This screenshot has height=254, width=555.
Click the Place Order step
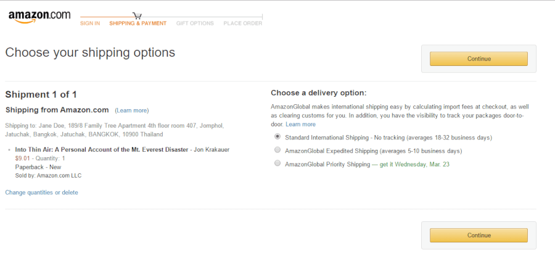pyautogui.click(x=242, y=23)
